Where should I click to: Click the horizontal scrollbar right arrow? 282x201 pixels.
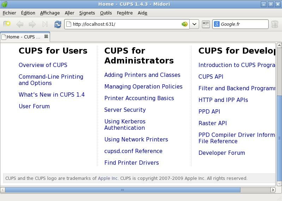273,190
